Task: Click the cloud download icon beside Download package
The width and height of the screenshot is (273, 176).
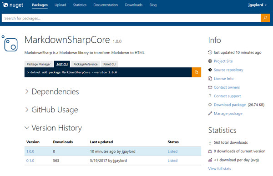Action: pos(210,105)
